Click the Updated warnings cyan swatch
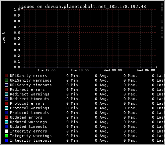The image size is (165, 145). pyautogui.click(x=6, y=122)
